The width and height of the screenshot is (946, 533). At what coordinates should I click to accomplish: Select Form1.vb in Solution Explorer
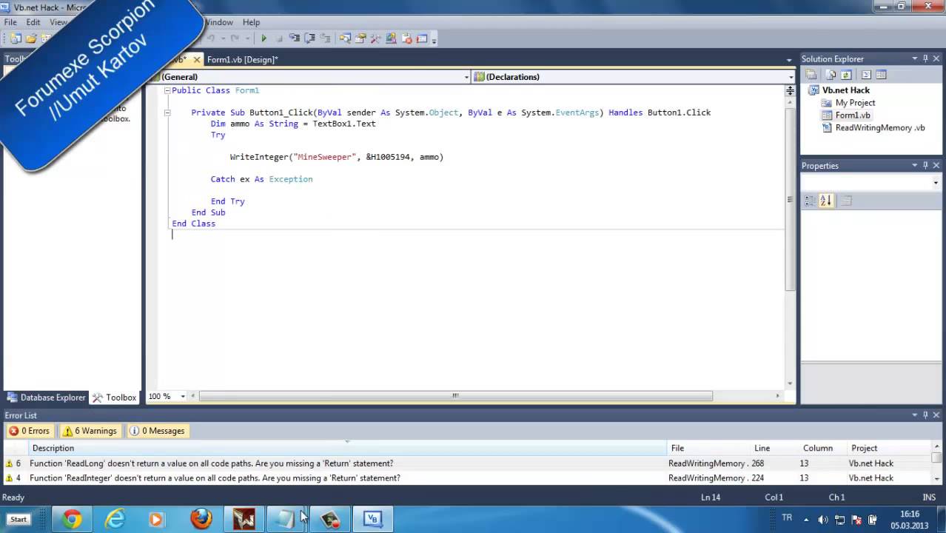(853, 115)
